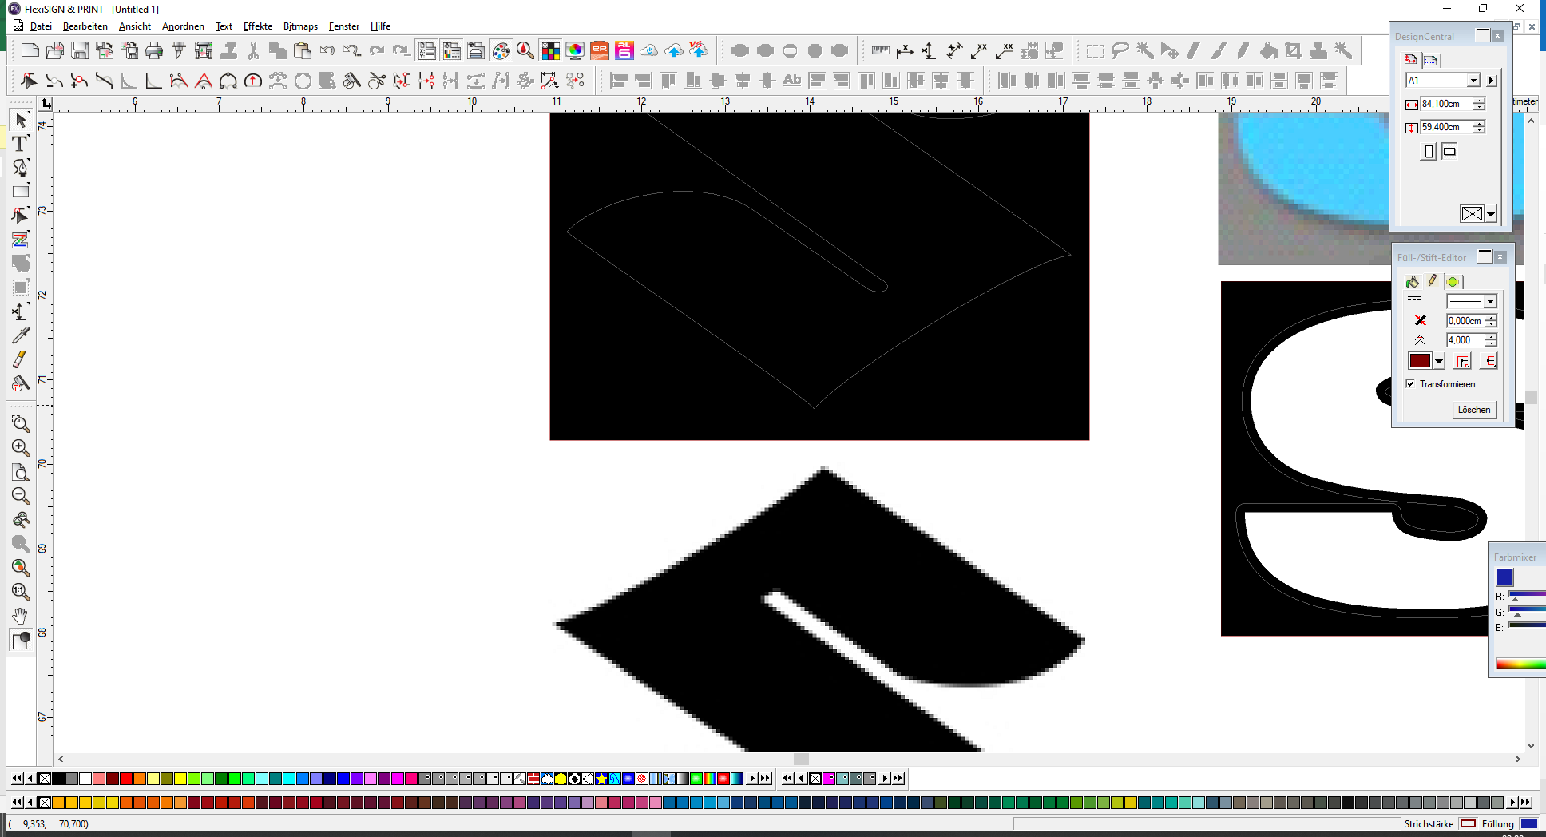Click the Löschen button
1546x837 pixels.
[1473, 410]
